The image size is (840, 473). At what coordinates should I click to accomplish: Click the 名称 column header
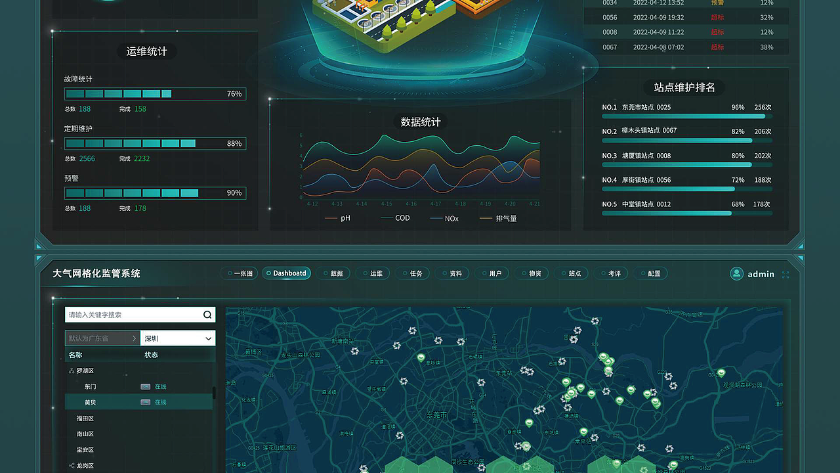(75, 355)
